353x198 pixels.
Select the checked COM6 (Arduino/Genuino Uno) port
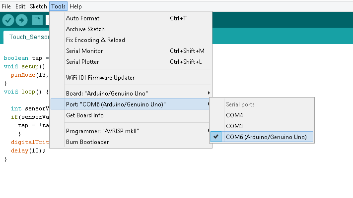point(262,137)
